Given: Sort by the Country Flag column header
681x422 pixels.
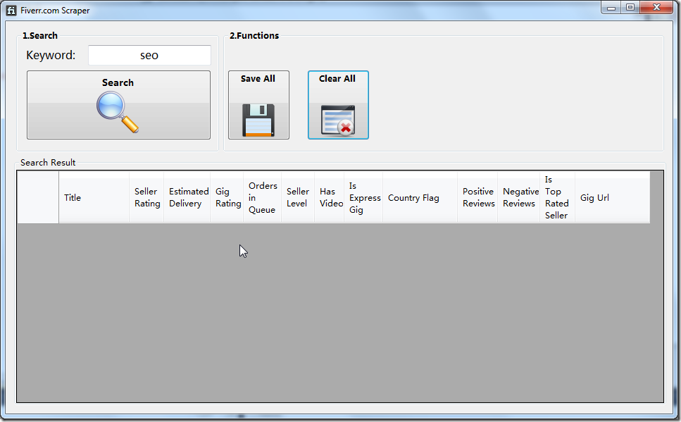Looking at the screenshot, I should [420, 197].
